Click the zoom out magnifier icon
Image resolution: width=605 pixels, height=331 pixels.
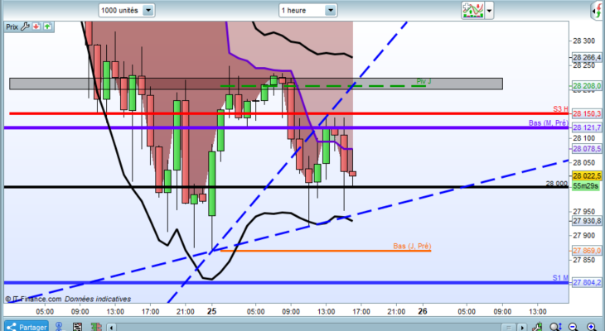[574, 327]
